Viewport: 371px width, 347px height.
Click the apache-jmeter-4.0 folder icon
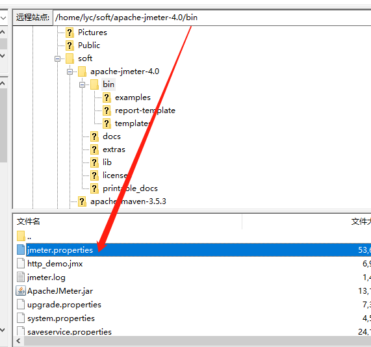point(82,71)
